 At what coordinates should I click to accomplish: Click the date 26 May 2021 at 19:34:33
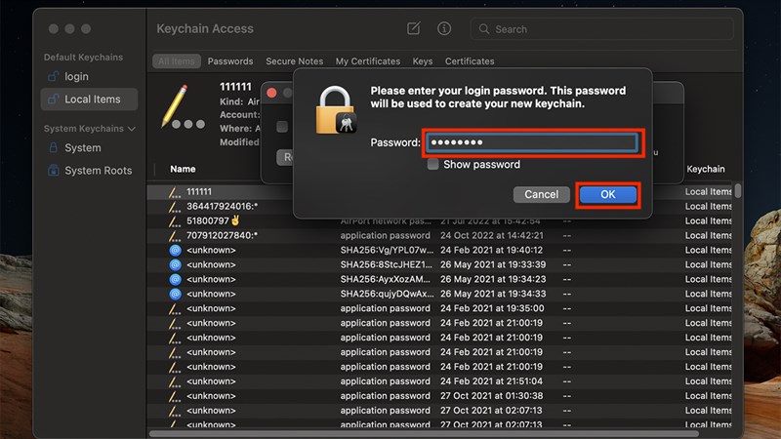click(x=493, y=294)
